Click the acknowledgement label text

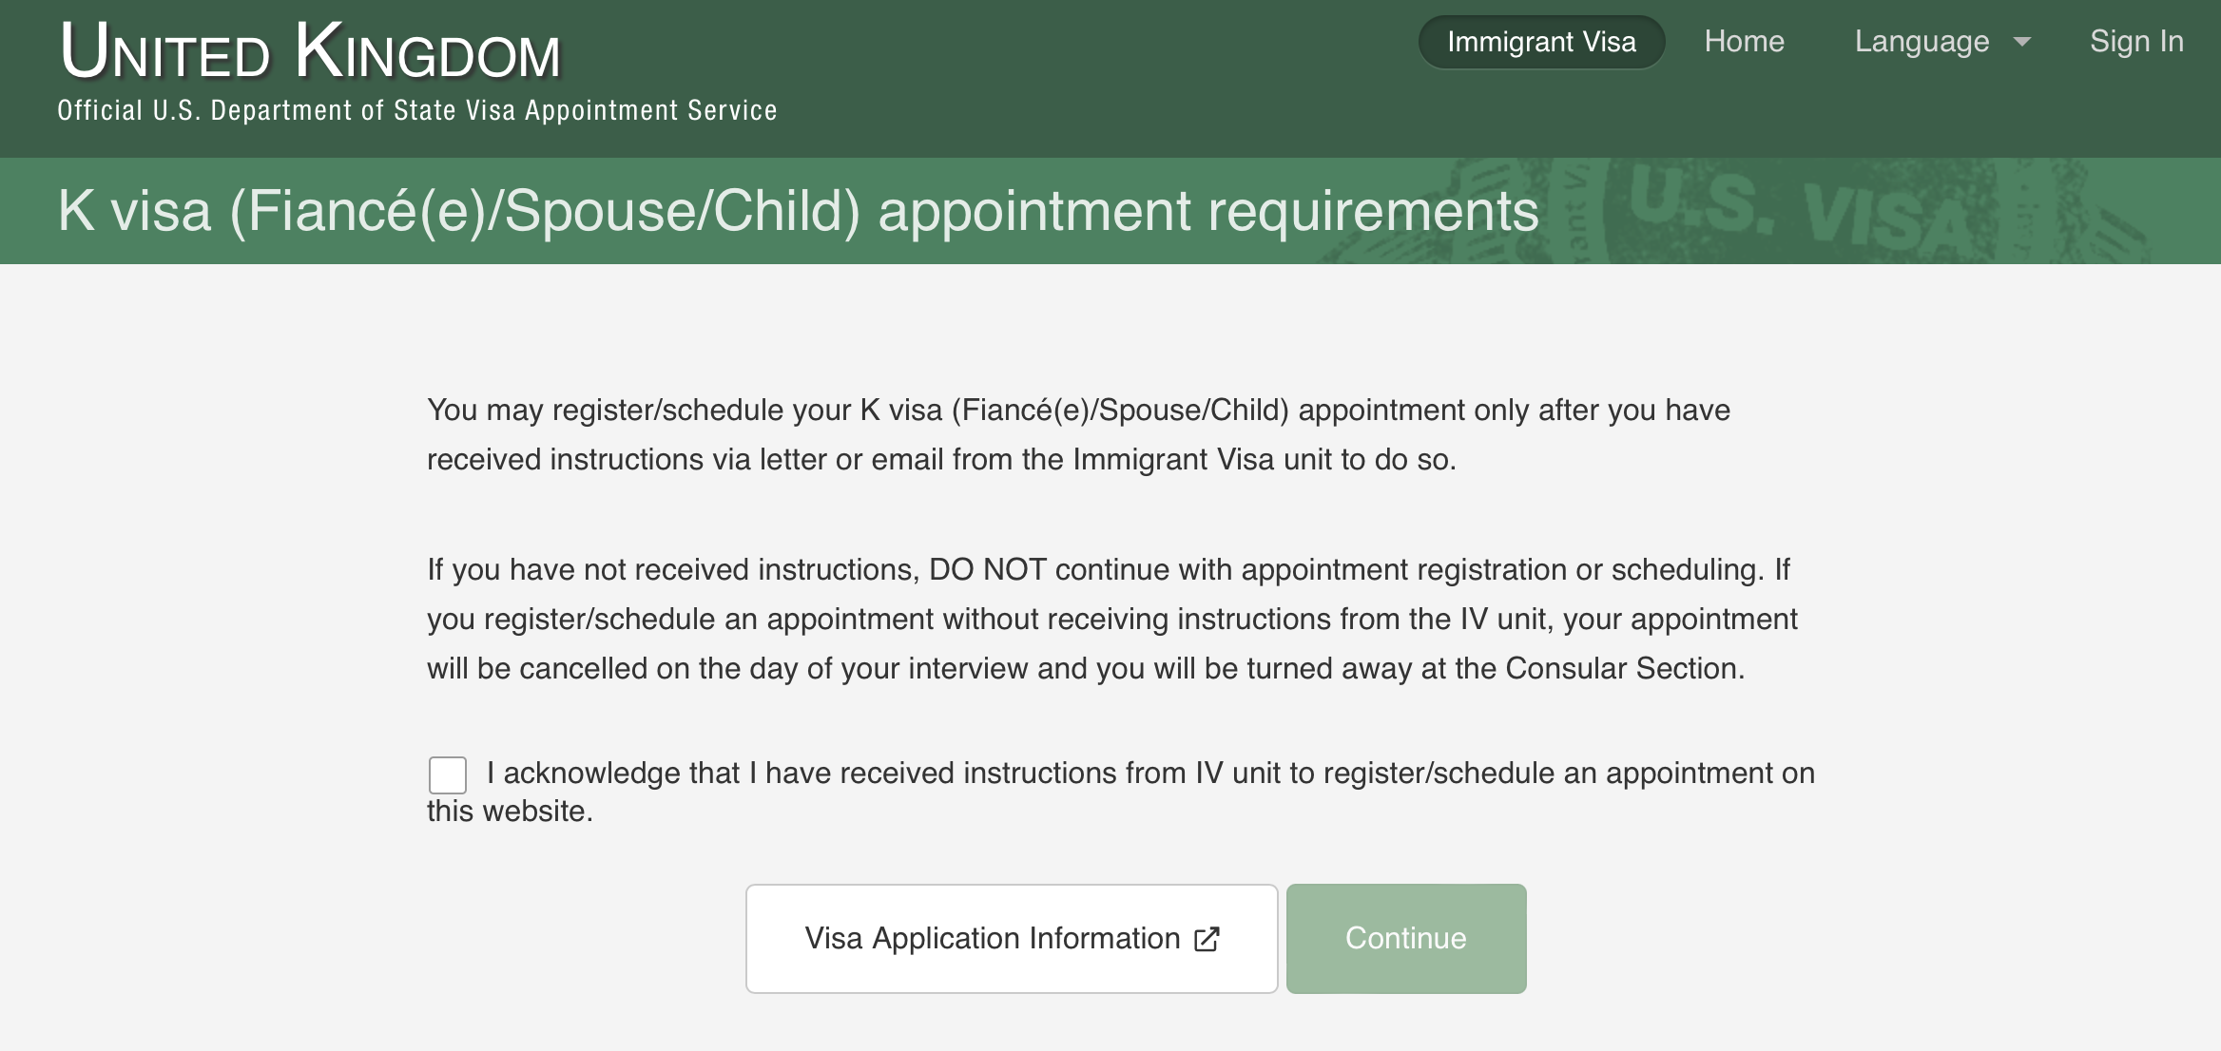point(1121,792)
